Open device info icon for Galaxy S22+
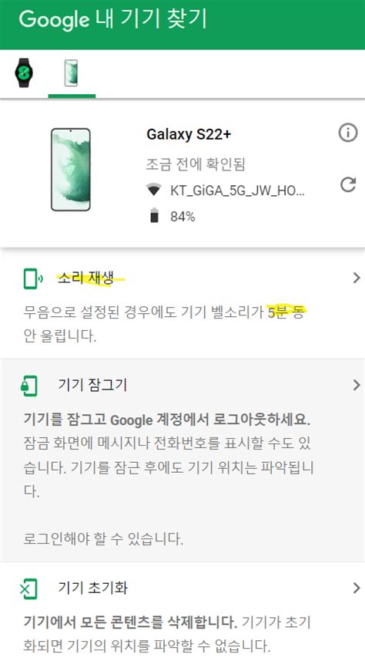The height and width of the screenshot is (661, 365). tap(348, 133)
